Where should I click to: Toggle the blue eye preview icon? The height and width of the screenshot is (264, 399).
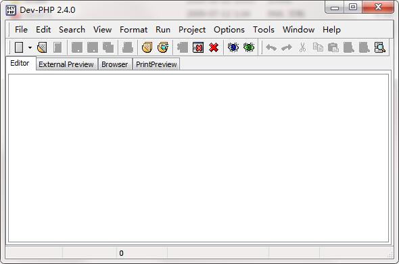(x=233, y=47)
